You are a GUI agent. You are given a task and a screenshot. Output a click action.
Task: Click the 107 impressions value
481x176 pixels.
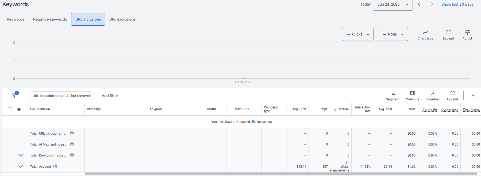[x=325, y=166]
